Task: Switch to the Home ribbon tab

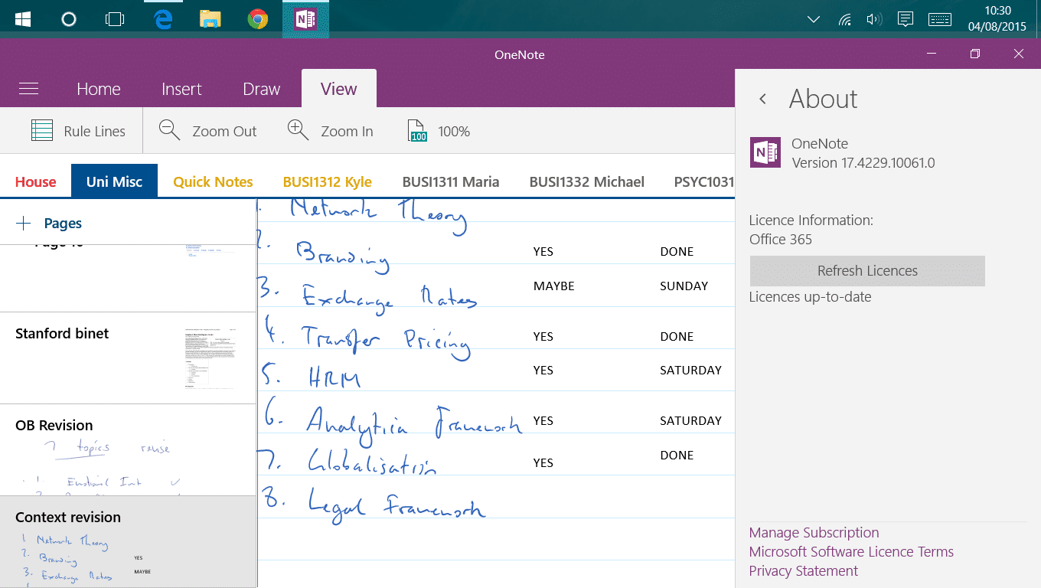Action: pyautogui.click(x=99, y=89)
